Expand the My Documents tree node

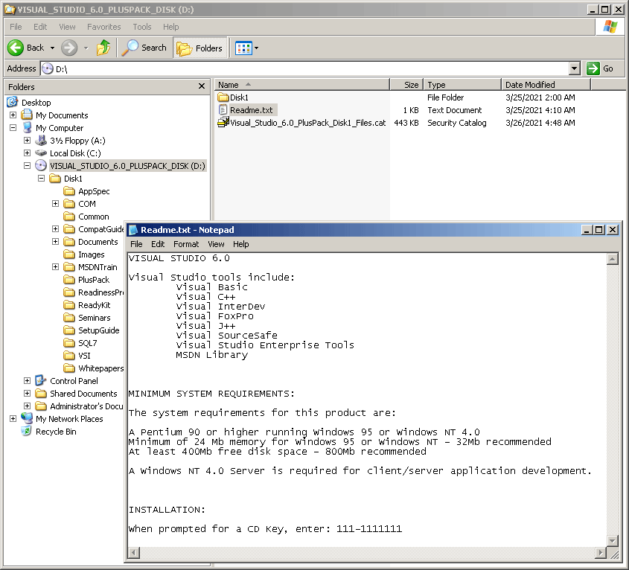(x=13, y=115)
